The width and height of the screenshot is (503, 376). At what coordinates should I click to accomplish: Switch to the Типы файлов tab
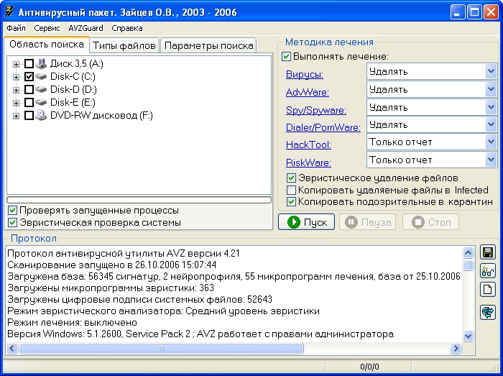click(124, 45)
